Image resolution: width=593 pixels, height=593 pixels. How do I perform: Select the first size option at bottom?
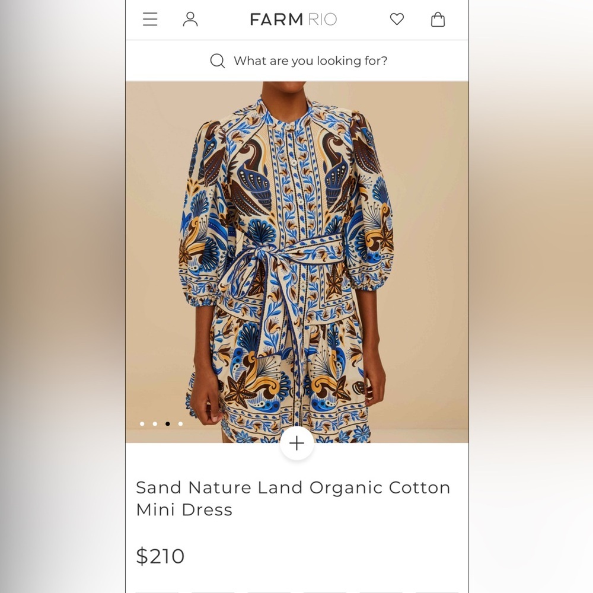[157, 591]
